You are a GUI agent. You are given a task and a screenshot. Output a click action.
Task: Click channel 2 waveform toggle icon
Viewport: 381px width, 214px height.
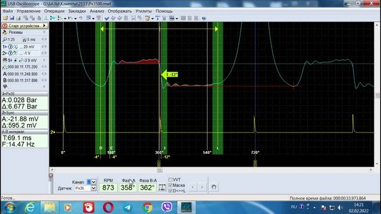tap(15, 53)
